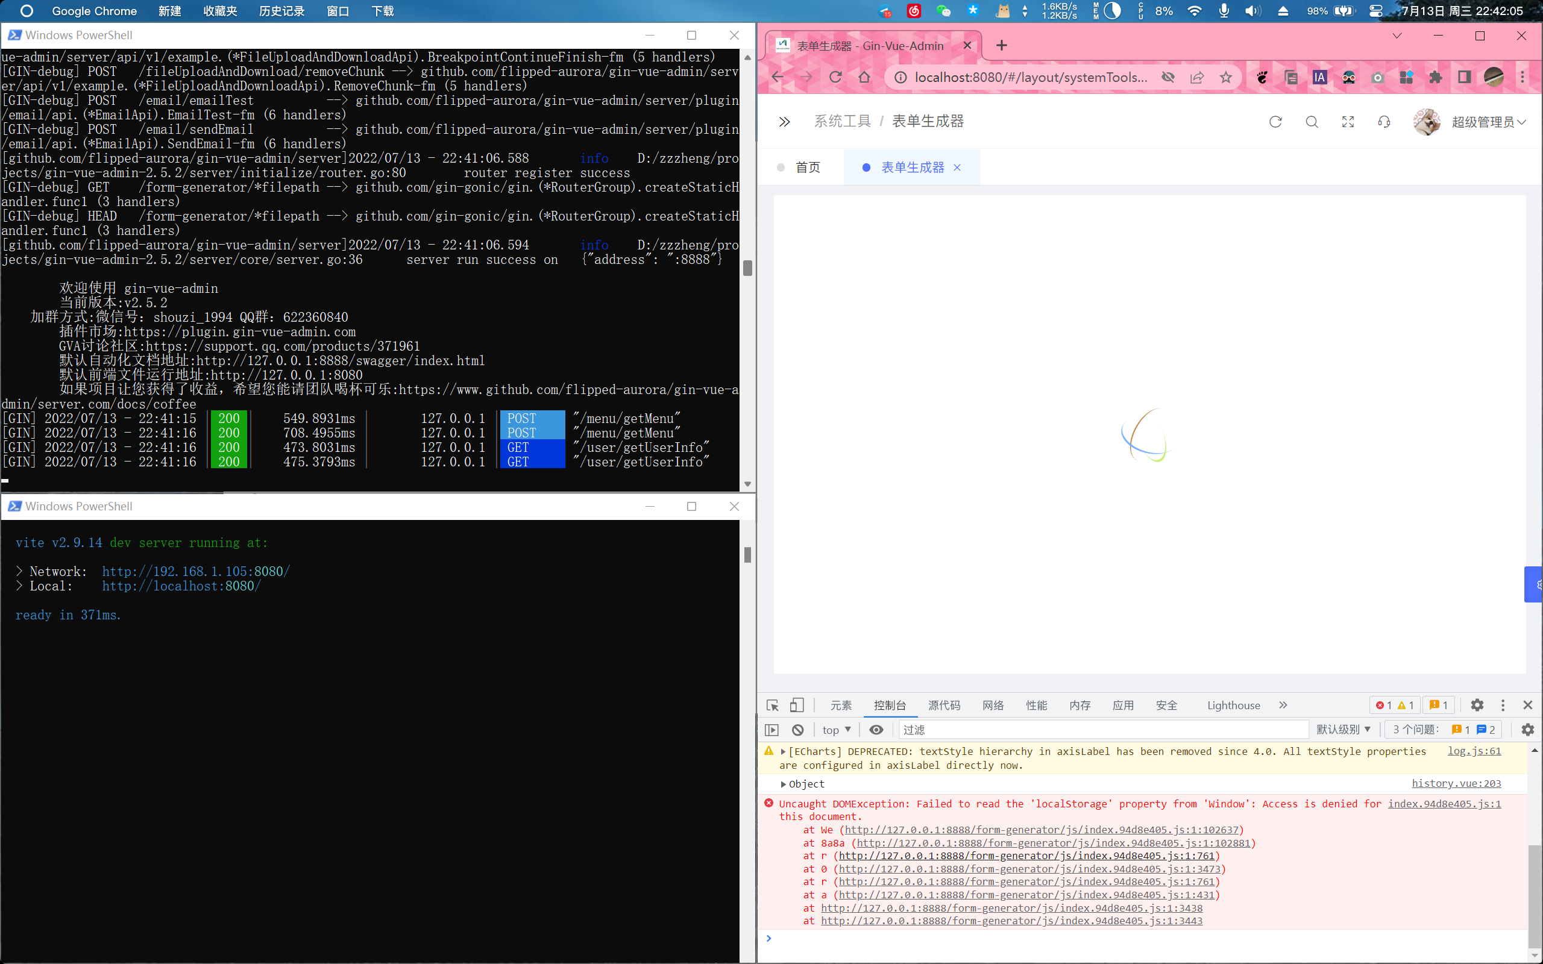Viewport: 1543px width, 964px height.
Task: Switch to the 首页 page tab
Action: tap(807, 167)
